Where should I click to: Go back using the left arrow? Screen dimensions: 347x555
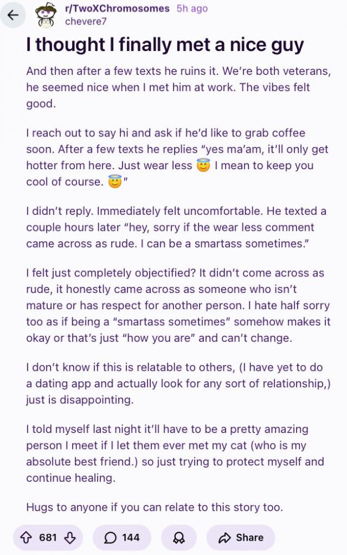(13, 16)
